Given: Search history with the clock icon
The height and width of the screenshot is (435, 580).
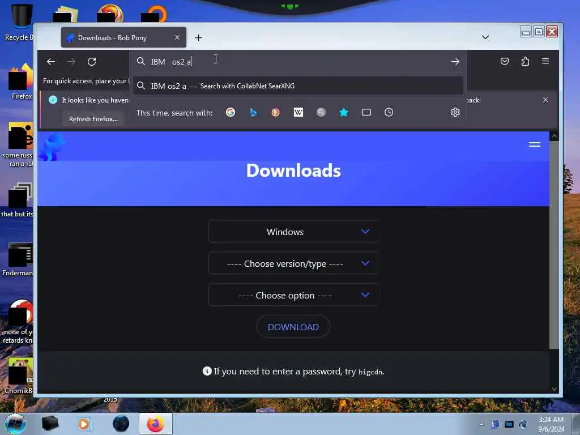Looking at the screenshot, I should tap(389, 113).
